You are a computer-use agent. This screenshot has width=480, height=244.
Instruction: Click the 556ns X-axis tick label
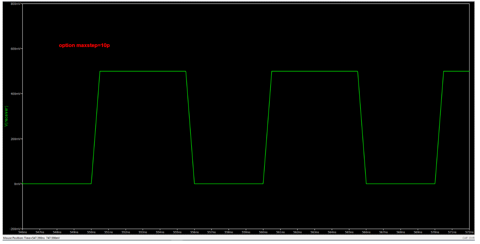click(x=195, y=232)
